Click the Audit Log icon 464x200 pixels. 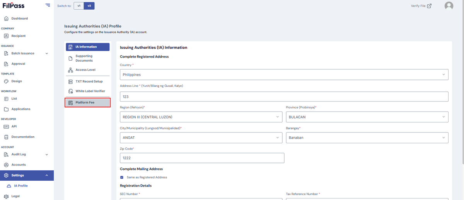click(x=6, y=154)
